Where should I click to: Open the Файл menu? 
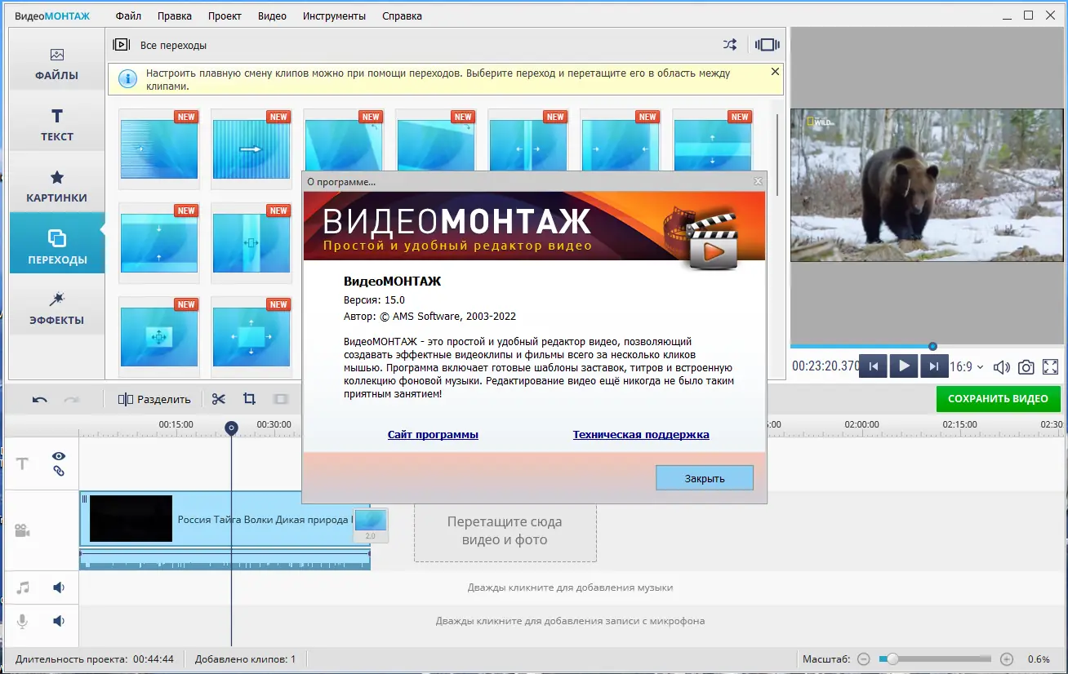coord(128,16)
